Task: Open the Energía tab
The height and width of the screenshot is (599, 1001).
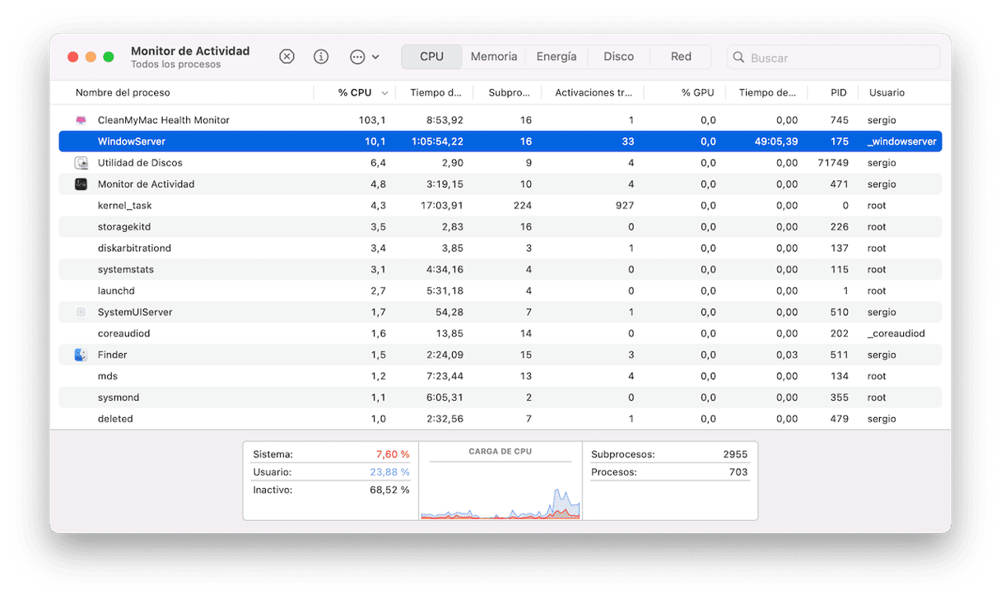Action: 556,57
